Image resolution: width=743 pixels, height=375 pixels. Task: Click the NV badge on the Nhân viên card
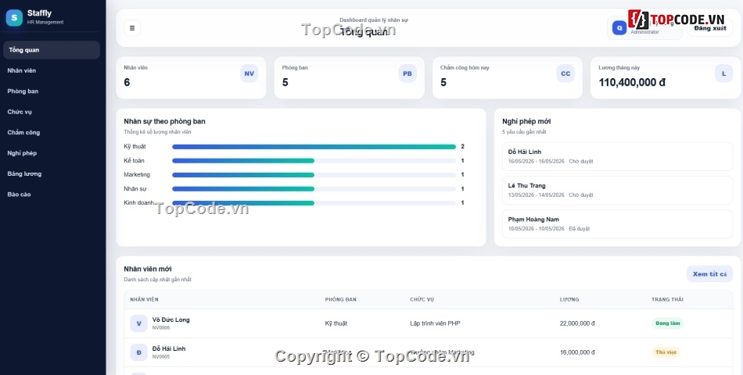(249, 73)
